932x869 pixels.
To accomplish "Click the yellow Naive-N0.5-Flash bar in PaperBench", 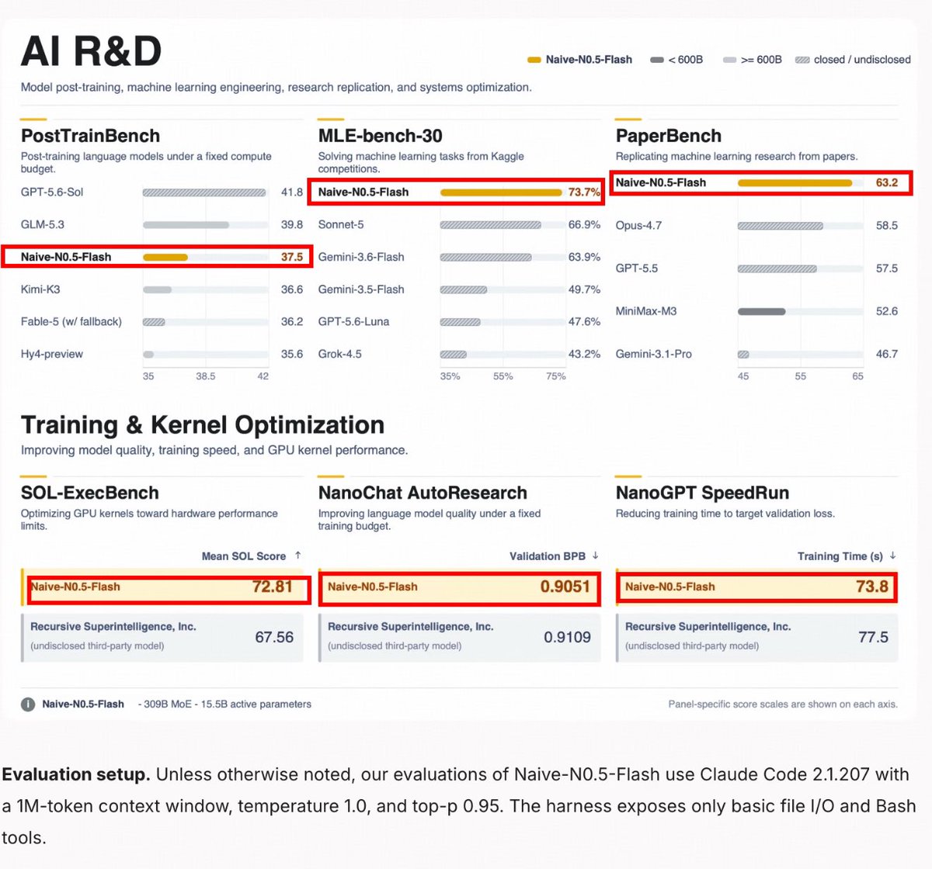I will [x=795, y=183].
